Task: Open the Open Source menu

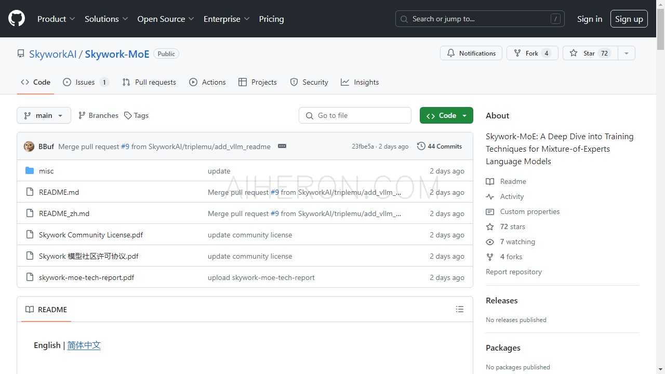Action: pyautogui.click(x=166, y=19)
